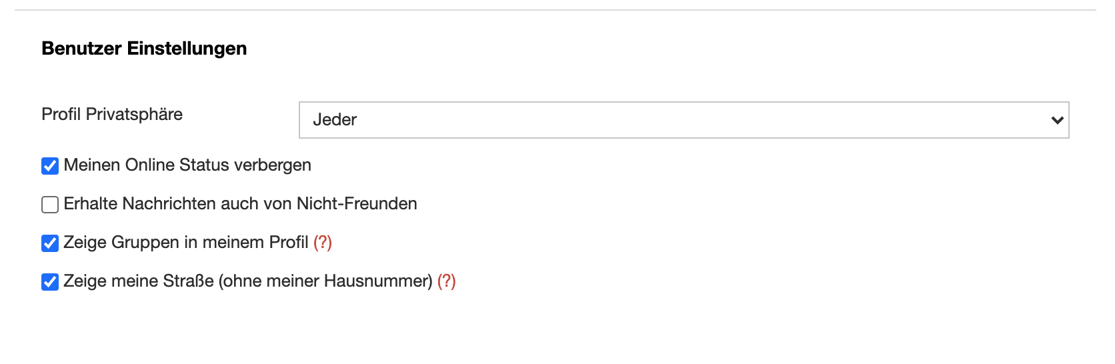Click the 'Meinen Online Status verbergen' label text
Screen dimensions: 1115x364
187,165
